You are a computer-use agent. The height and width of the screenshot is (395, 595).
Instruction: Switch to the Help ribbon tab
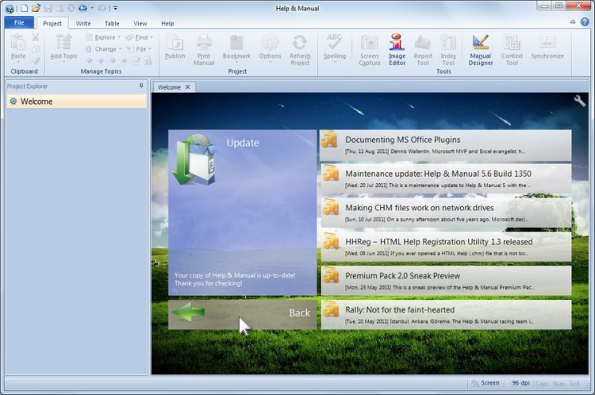point(167,23)
